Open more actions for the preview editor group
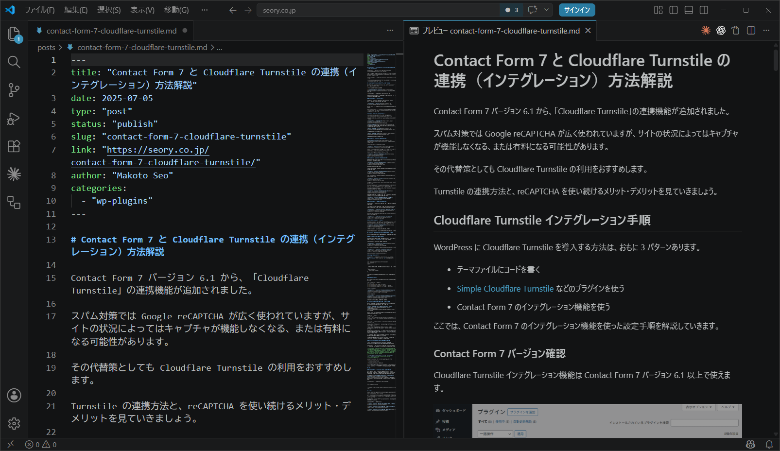 tap(766, 31)
